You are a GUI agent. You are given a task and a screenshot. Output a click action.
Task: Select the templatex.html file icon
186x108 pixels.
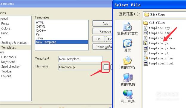(146, 63)
